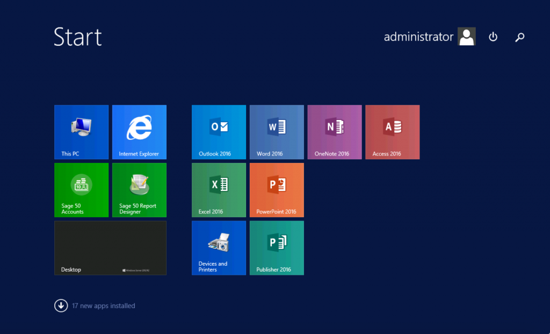Image resolution: width=550 pixels, height=334 pixels.
Task: Launch PowerPoint 2016
Action: (277, 190)
